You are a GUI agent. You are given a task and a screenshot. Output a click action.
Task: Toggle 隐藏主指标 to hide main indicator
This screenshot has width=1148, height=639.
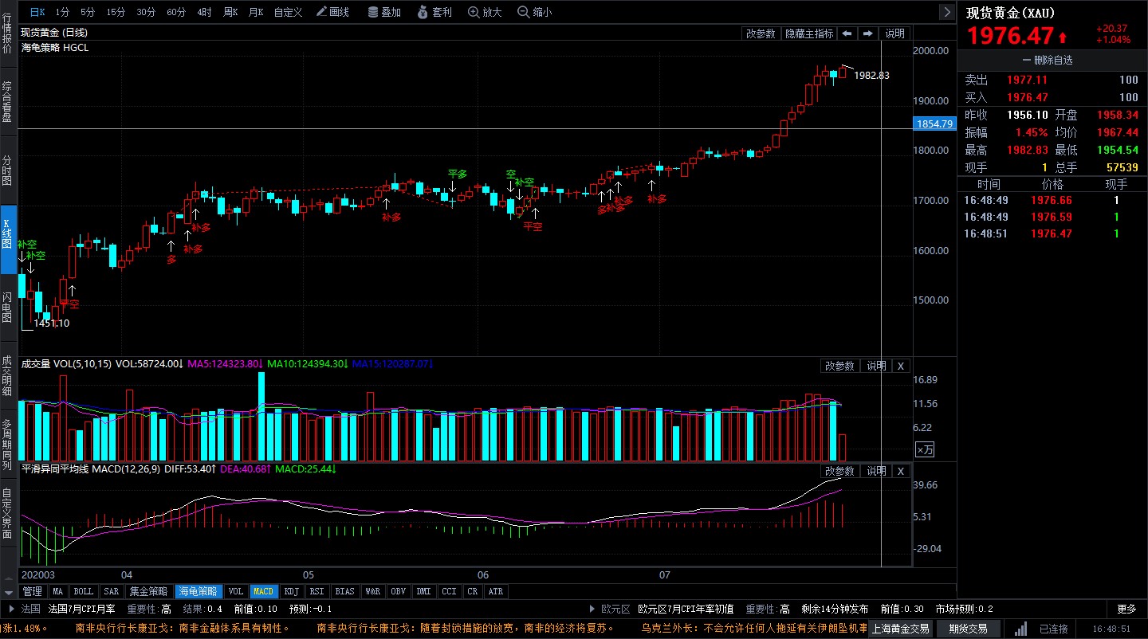coord(809,33)
